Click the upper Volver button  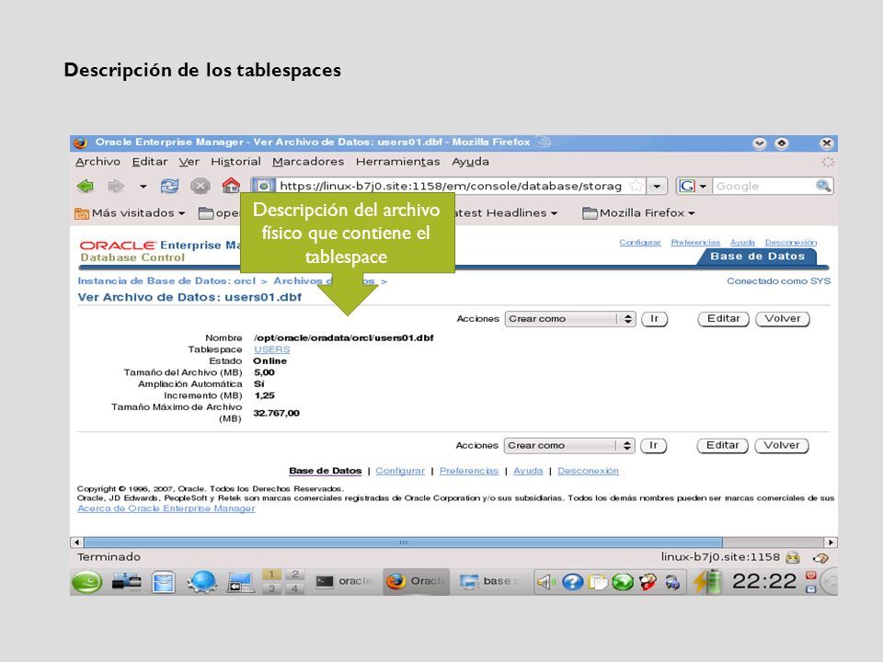pos(782,319)
